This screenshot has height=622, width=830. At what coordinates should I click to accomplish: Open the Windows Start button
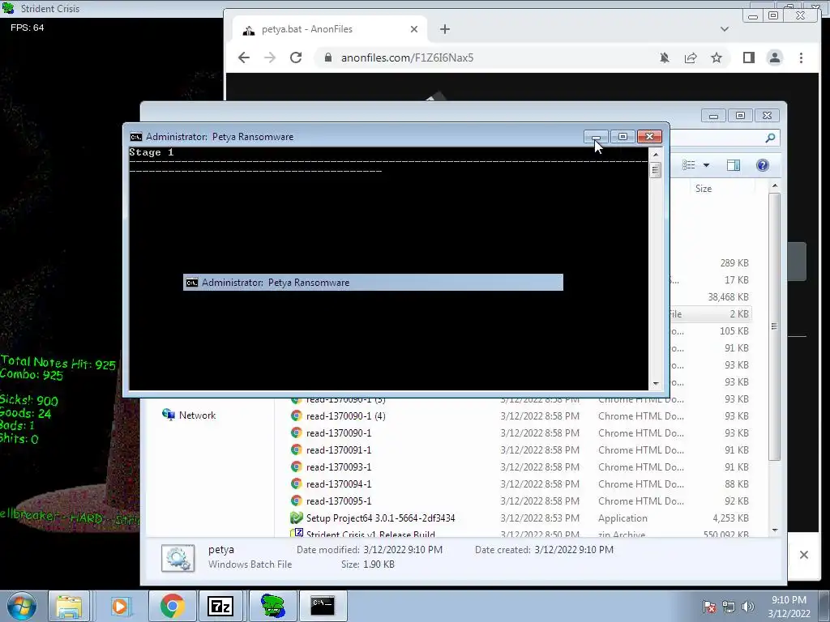pyautogui.click(x=21, y=606)
